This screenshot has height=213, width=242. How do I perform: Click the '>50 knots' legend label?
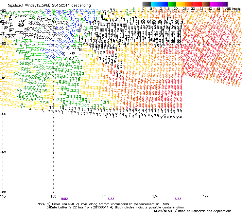(233, 9)
